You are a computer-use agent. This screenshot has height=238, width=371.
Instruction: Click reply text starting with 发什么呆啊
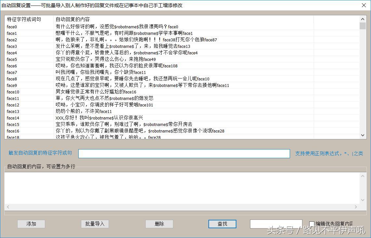[123, 47]
